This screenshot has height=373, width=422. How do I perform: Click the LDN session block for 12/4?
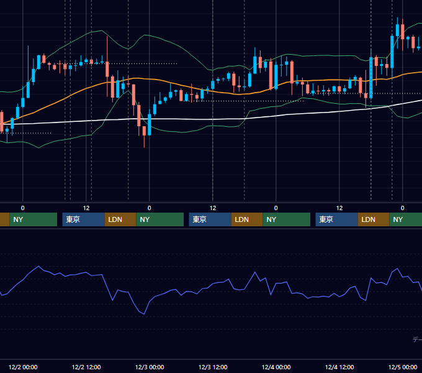pos(374,219)
